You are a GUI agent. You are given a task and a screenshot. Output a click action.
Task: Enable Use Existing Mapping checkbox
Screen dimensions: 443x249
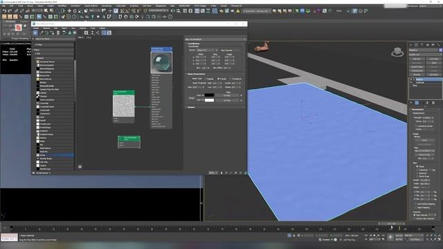(x=416, y=204)
